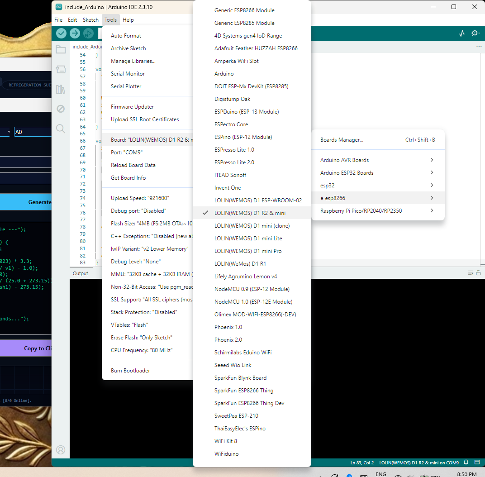The image size is (485, 477).
Task: Click the Verify sketch checkmark icon
Action: click(x=61, y=33)
